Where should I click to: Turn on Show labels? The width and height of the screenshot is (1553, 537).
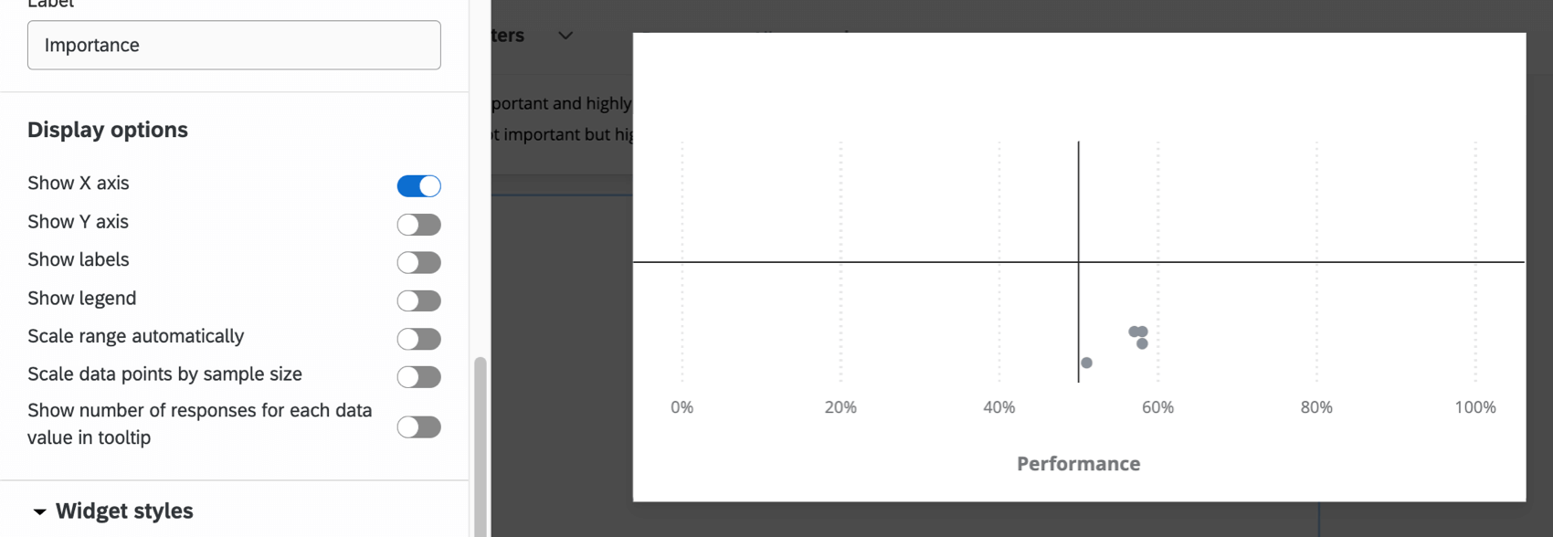[x=418, y=262]
